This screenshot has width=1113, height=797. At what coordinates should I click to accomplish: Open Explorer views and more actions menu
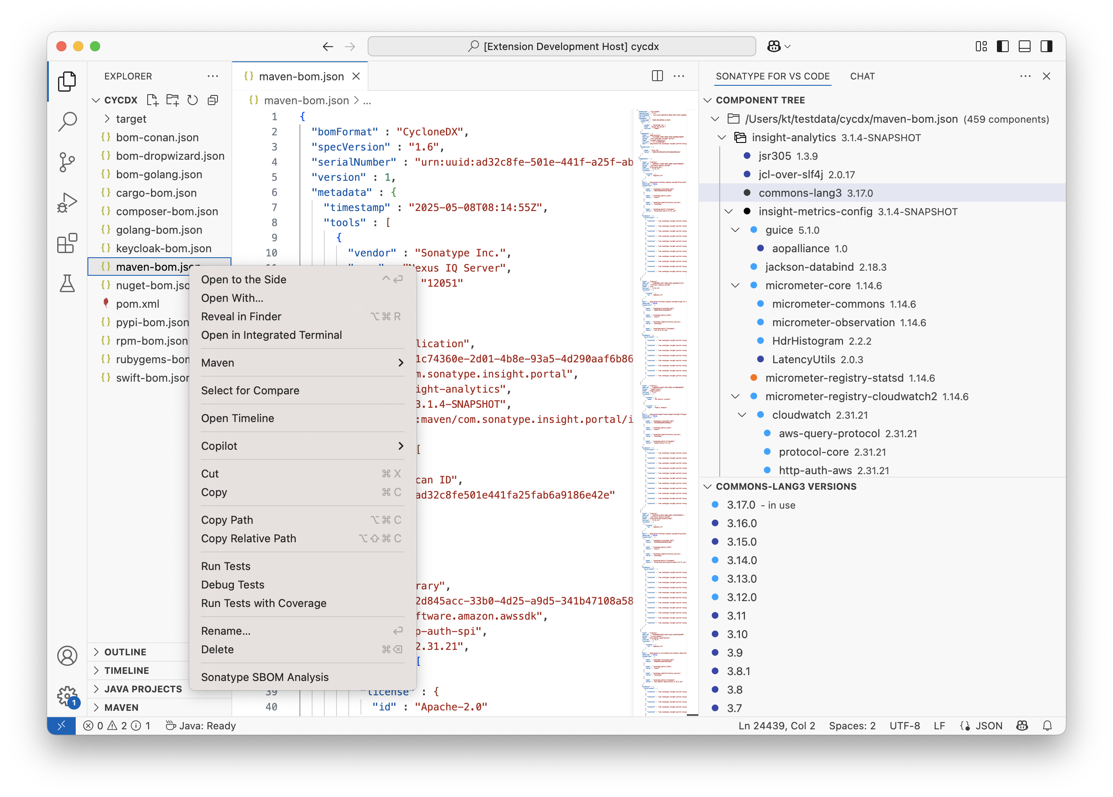click(212, 76)
